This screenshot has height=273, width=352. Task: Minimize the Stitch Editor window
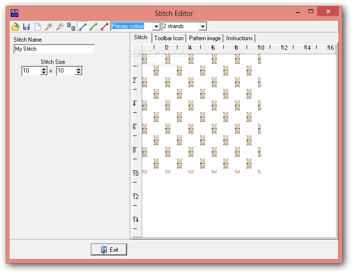pyautogui.click(x=298, y=12)
